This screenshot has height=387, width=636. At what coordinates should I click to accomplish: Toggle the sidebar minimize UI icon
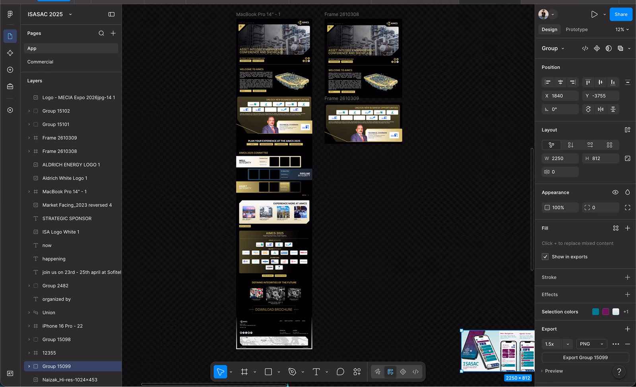tap(111, 14)
